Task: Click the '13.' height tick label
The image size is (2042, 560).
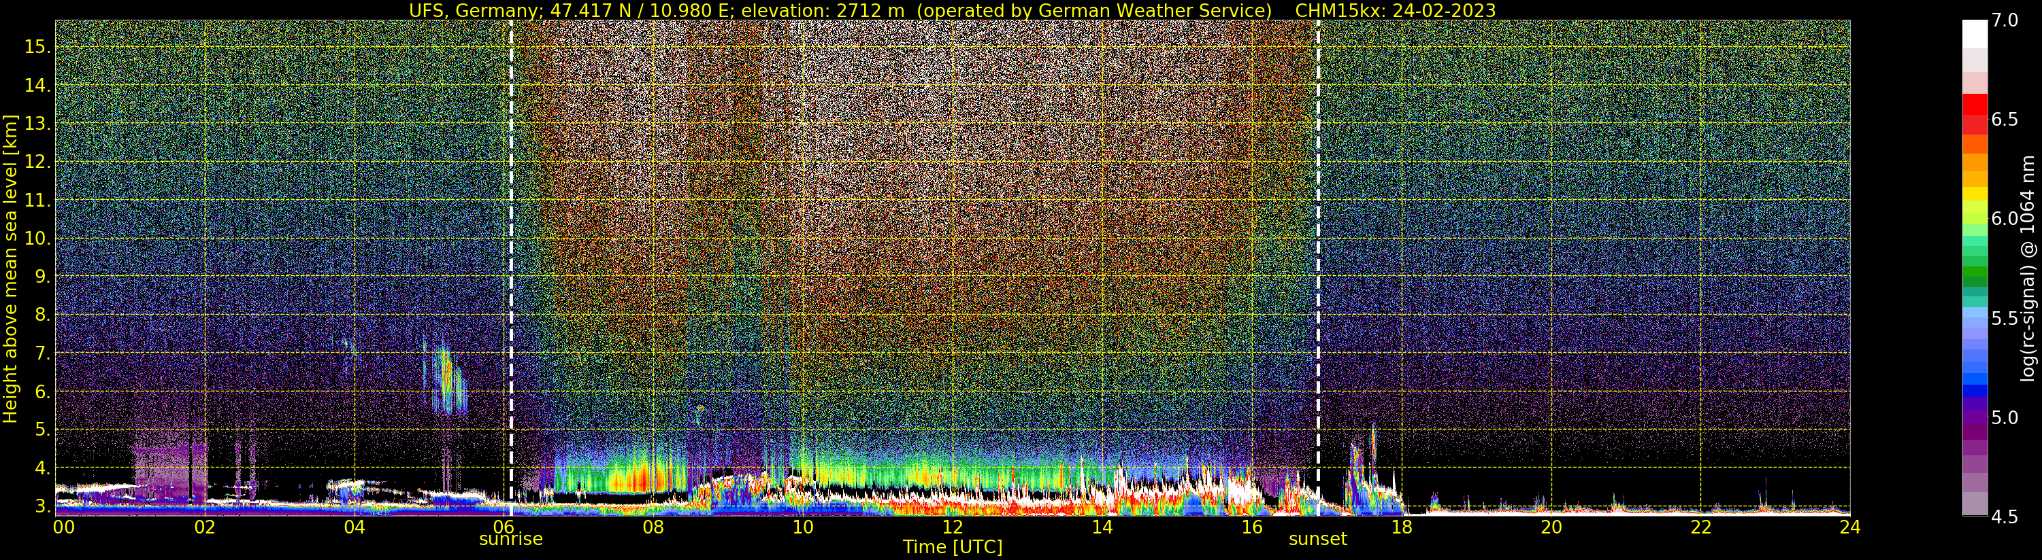Action: tap(37, 124)
